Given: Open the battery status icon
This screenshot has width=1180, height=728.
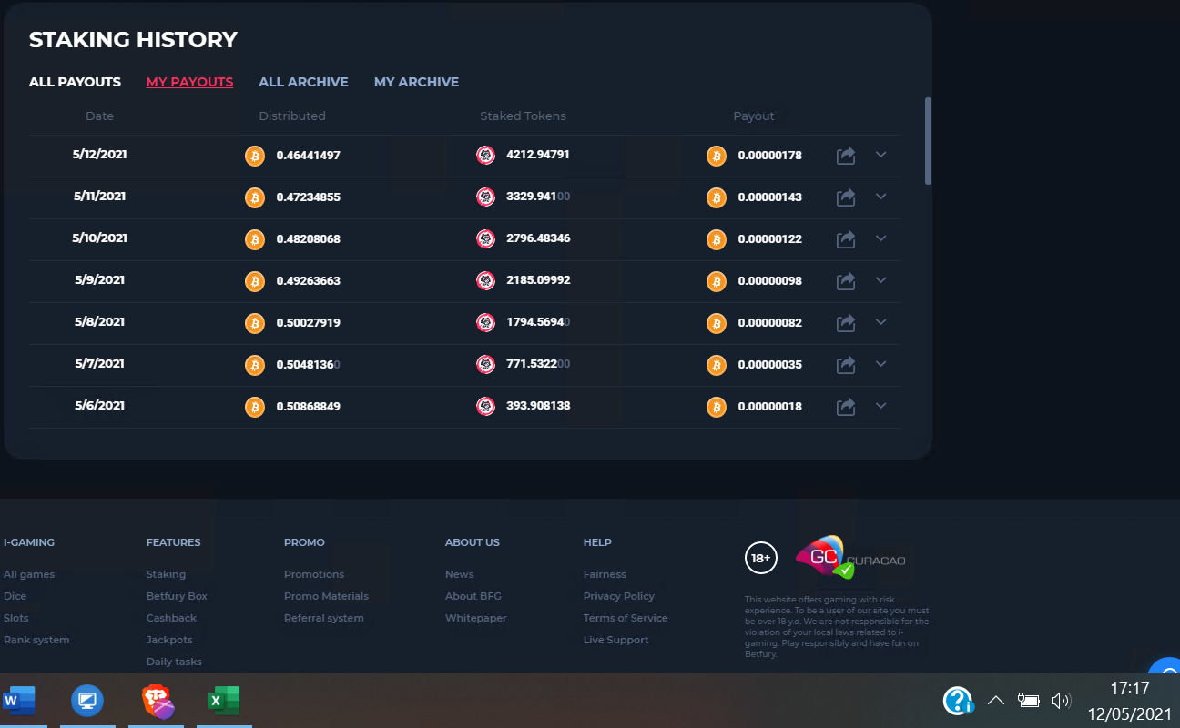Looking at the screenshot, I should [x=1028, y=701].
